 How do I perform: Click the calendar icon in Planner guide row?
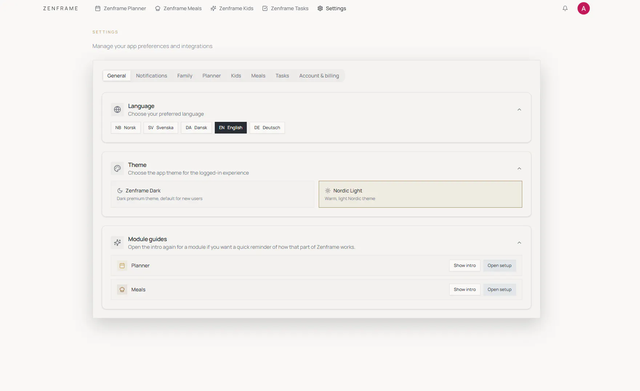pyautogui.click(x=122, y=266)
